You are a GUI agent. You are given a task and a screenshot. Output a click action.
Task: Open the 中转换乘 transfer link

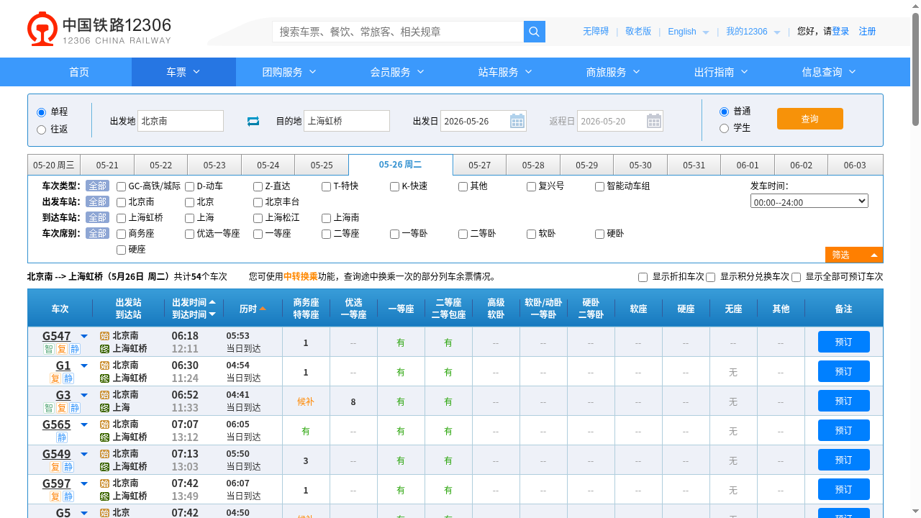click(301, 276)
